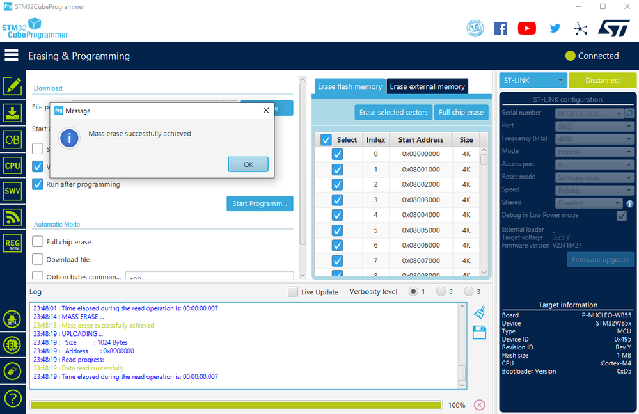This screenshot has width=639, height=414.
Task: Click Erase selected sectors button
Action: [x=393, y=112]
